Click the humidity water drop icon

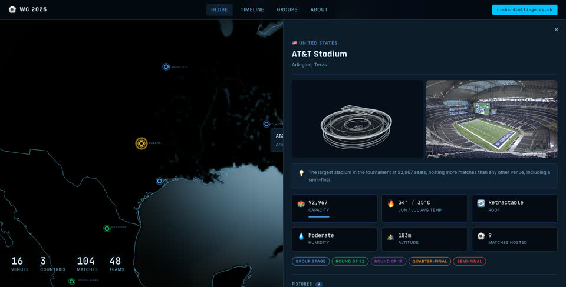pos(301,236)
